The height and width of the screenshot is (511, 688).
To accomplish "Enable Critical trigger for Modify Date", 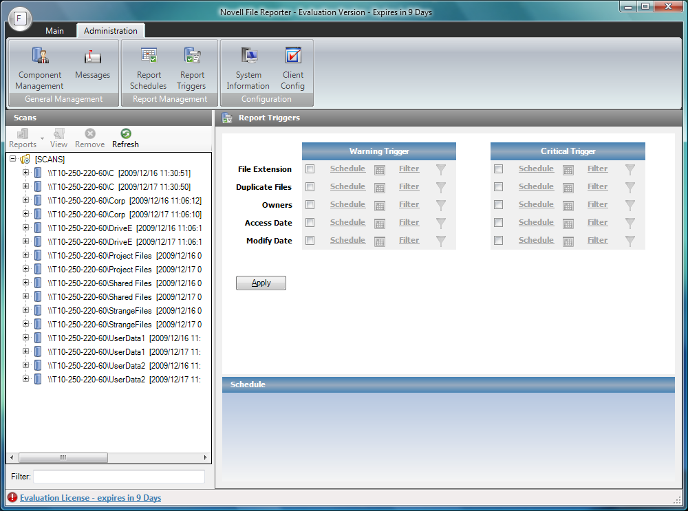I will (498, 240).
